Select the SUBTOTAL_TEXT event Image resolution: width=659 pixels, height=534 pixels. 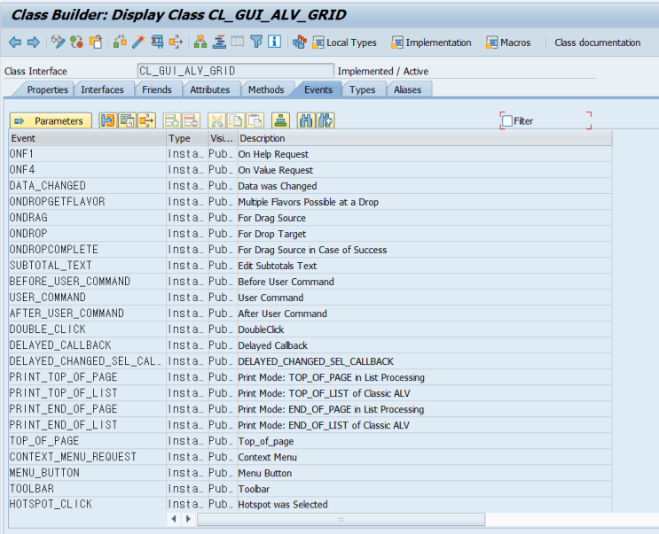tap(88, 266)
